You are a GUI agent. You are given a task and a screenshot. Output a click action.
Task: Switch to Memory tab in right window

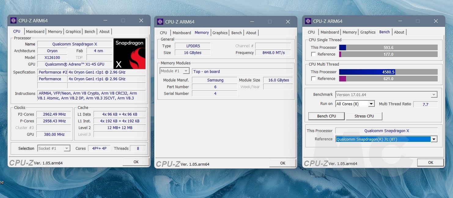(350, 32)
